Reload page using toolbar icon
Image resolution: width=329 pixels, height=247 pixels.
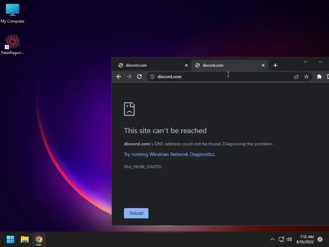(x=139, y=77)
